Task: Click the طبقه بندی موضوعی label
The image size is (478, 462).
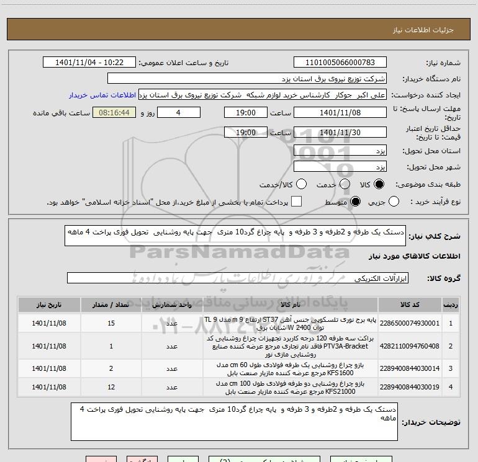Action: click(x=428, y=185)
